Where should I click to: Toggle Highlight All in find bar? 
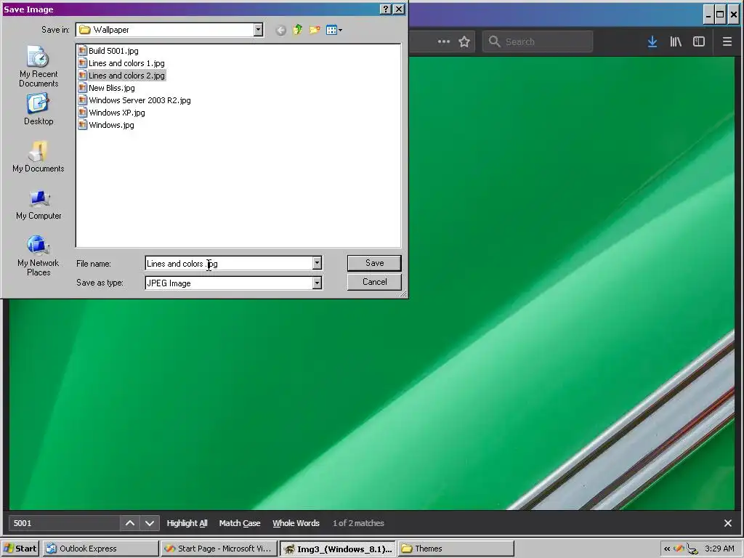click(x=187, y=523)
